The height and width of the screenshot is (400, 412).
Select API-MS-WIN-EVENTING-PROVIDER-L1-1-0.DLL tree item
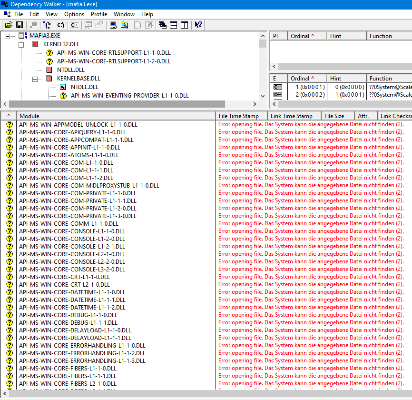tap(130, 96)
